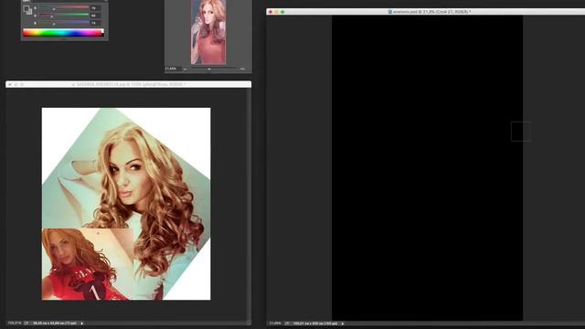
Task: Click the right document status bar icon
Action: (287, 324)
